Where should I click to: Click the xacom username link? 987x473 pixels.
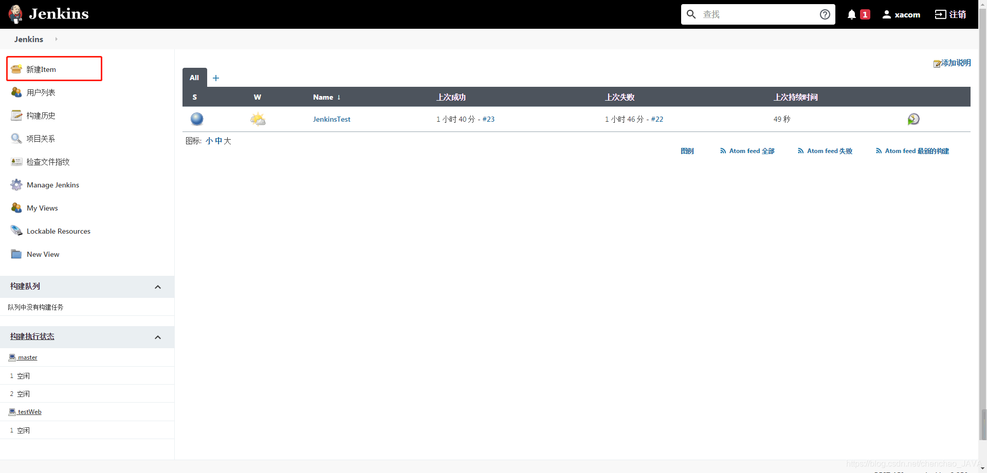tap(907, 14)
